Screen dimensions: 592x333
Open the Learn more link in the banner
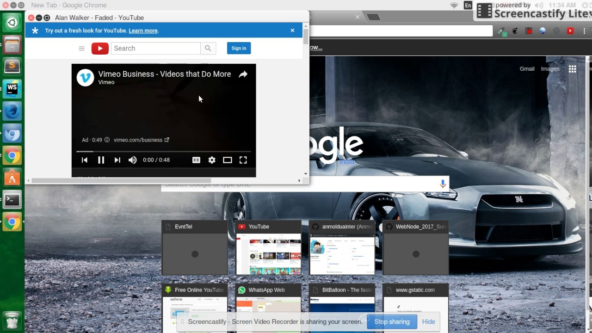[x=143, y=31]
